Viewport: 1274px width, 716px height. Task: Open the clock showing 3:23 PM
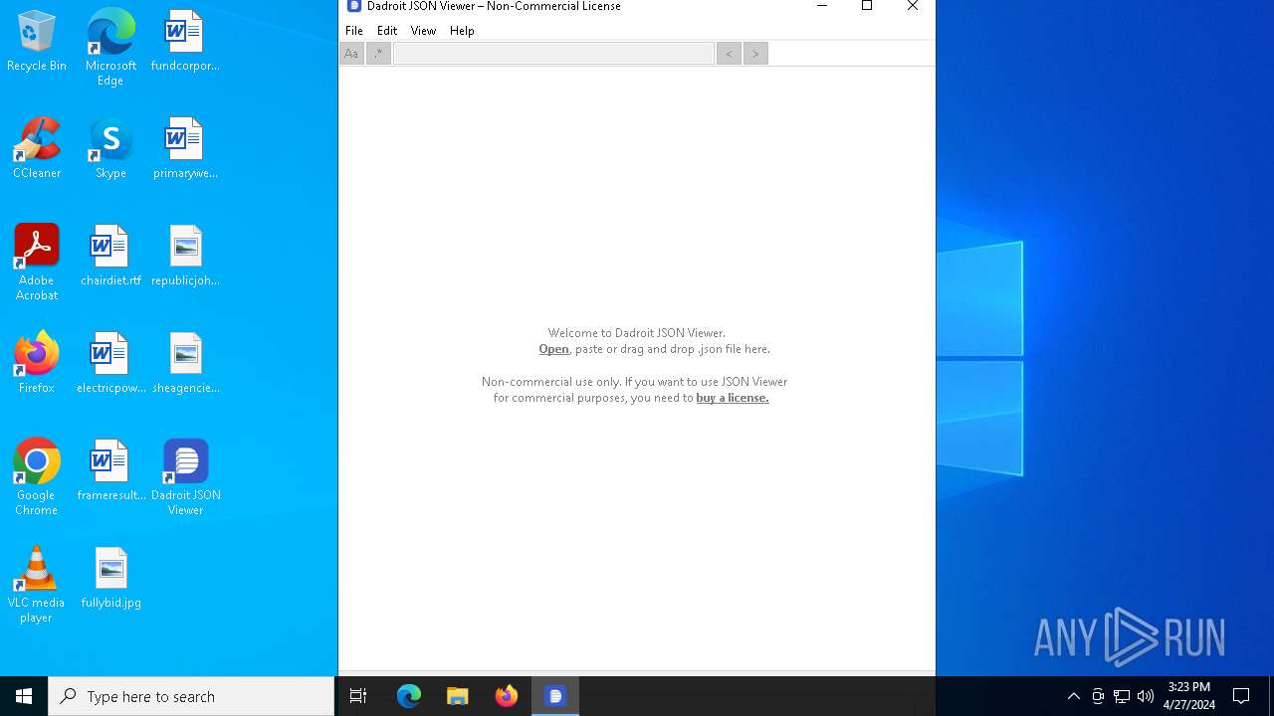coord(1188,696)
